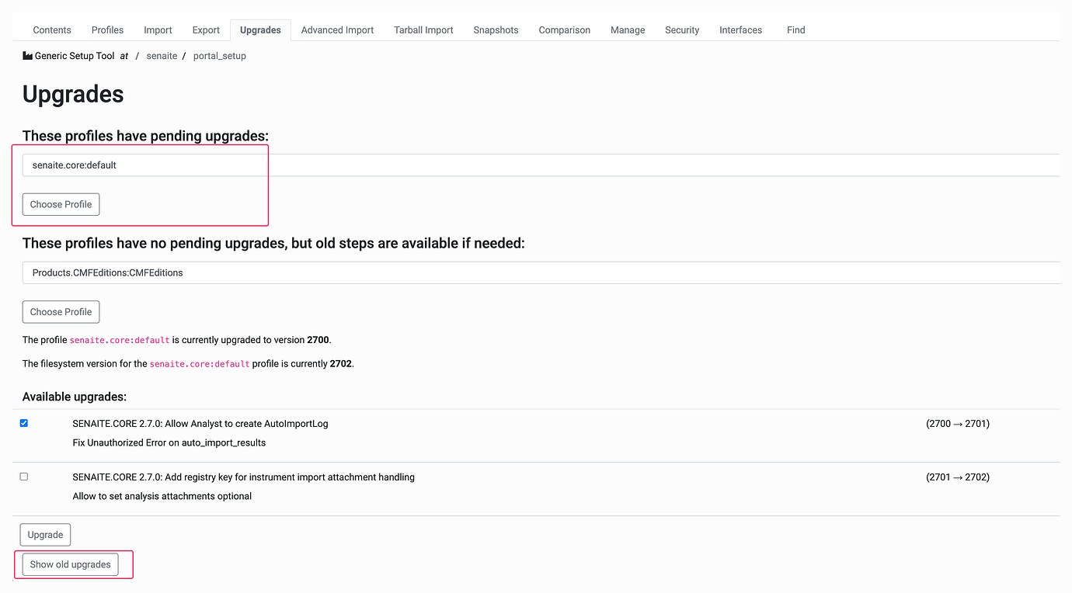Open the Profiles tab
This screenshot has width=1072, height=593.
(106, 29)
